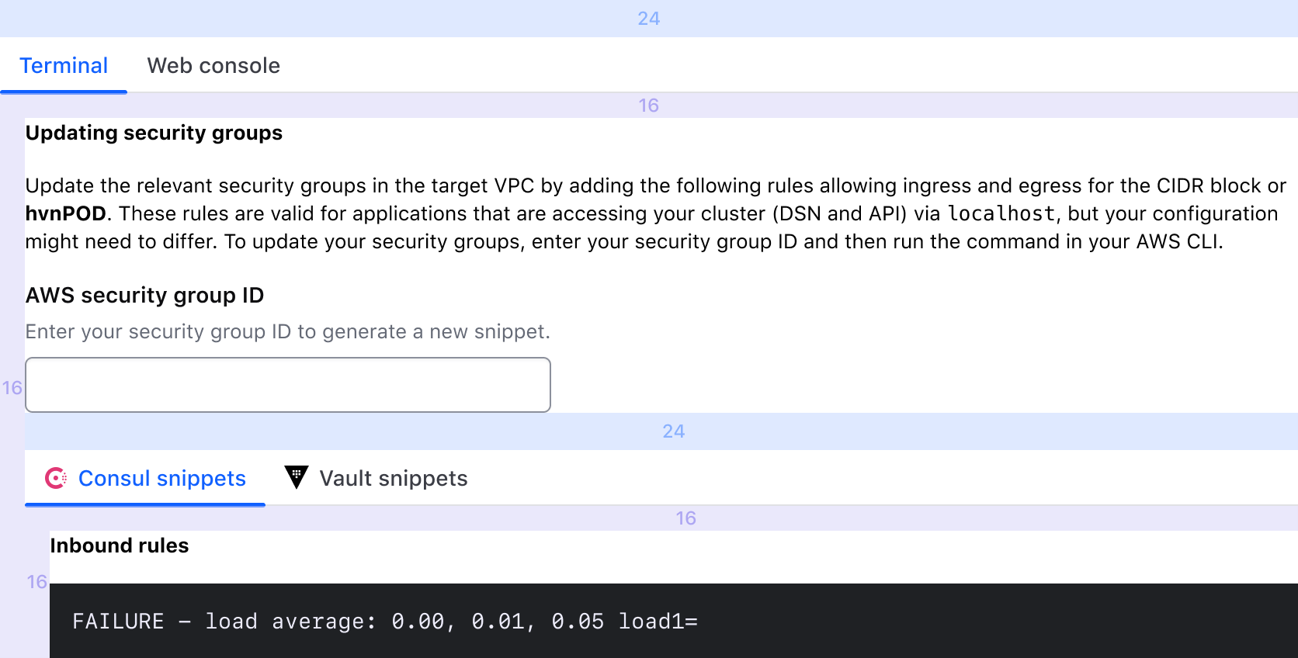This screenshot has width=1298, height=658.
Task: Switch to the Consul snippets tab
Action: (161, 478)
